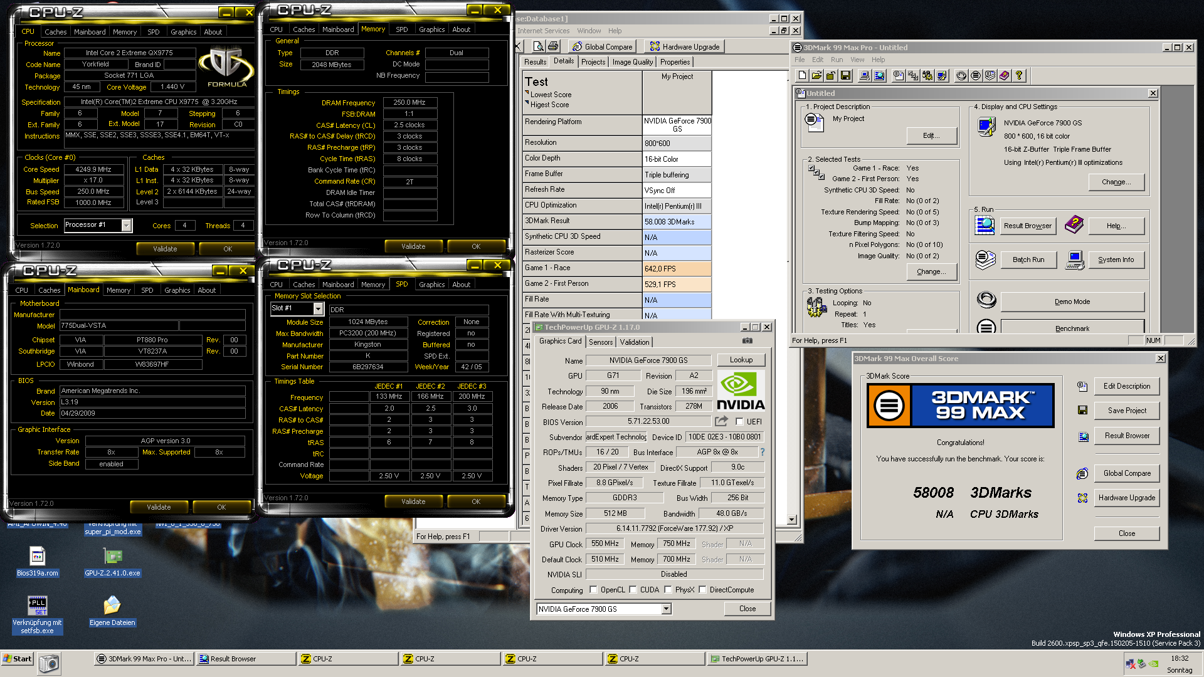Switch to Caches tab in the CPU-Z Mainboard window

click(x=49, y=291)
